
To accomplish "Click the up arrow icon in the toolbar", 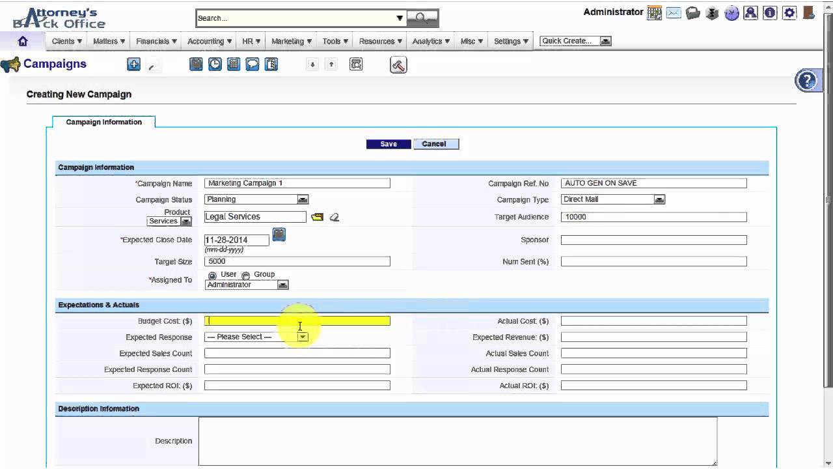I will point(331,64).
